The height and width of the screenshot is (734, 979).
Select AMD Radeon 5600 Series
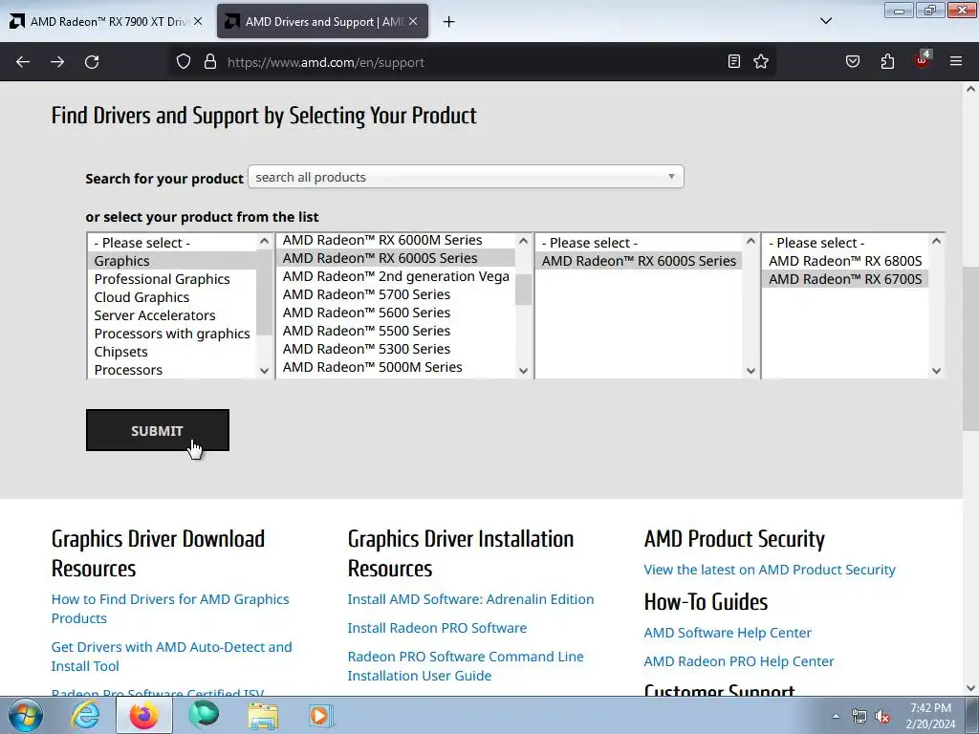pos(397,313)
